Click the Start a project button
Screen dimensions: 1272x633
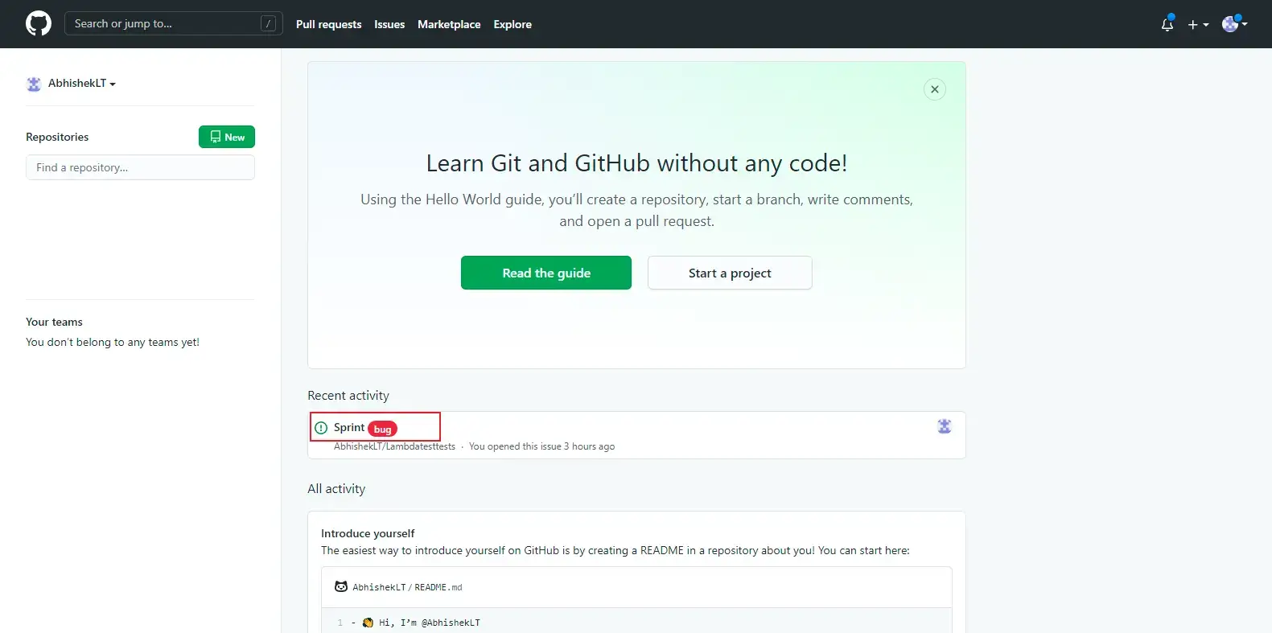pyautogui.click(x=730, y=273)
